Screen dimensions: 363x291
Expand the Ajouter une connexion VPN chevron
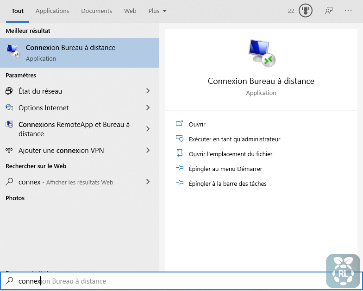tap(148, 150)
